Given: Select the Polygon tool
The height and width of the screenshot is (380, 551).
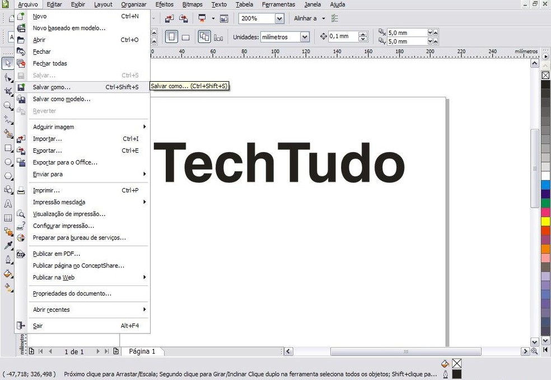Looking at the screenshot, I should 8,176.
